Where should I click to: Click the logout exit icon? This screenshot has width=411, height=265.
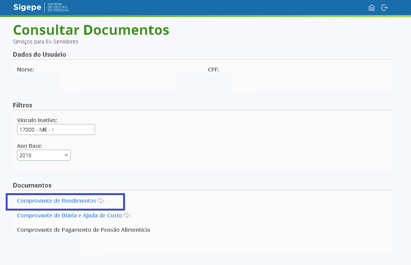click(384, 8)
